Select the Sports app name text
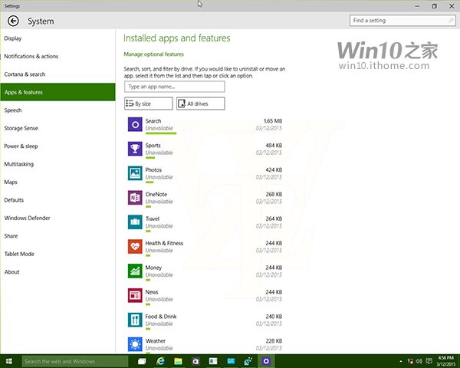The image size is (460, 368). pos(153,145)
